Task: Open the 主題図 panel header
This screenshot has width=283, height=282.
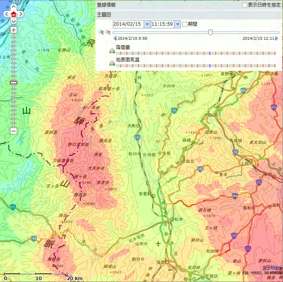Action: [x=189, y=15]
